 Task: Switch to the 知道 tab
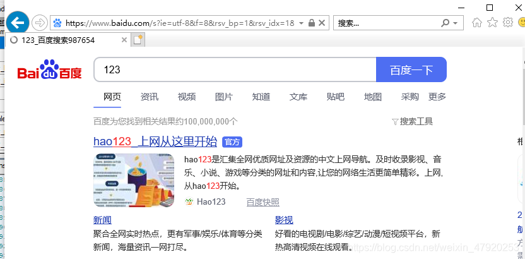[261, 97]
